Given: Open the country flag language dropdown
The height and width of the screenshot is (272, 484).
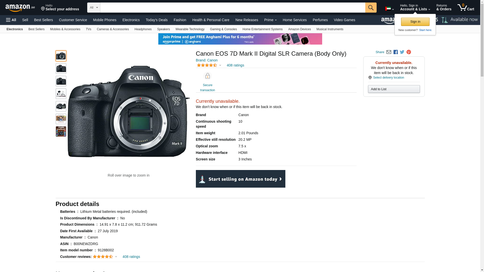Looking at the screenshot, I should (389, 9).
